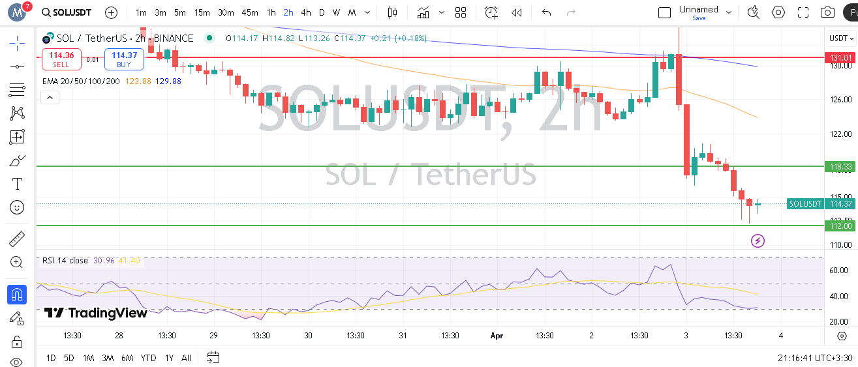Click the SOLUSDT 114.37 price label
This screenshot has height=367, width=858.
click(x=821, y=203)
